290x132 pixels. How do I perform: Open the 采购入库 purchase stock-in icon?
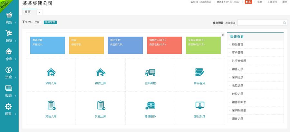51,73
